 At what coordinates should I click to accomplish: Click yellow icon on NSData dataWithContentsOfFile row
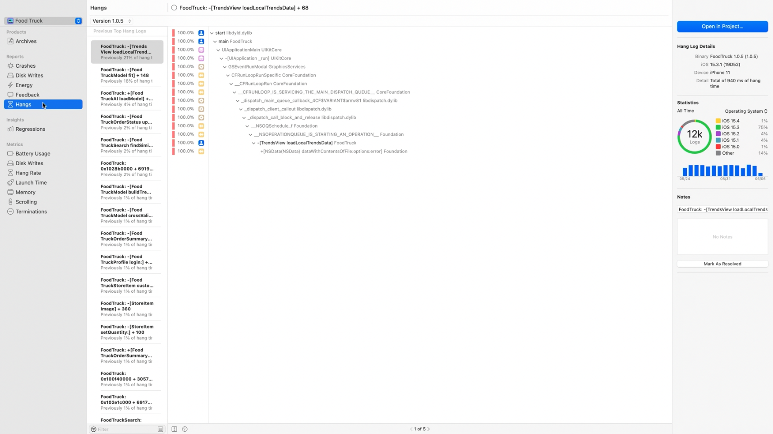pos(201,151)
